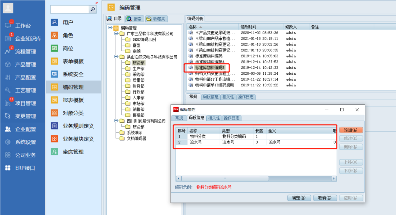
Task: Select the 角色 role icon
Action: [54, 35]
